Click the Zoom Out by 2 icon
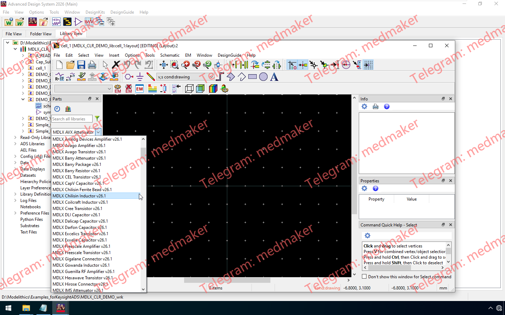Viewport: 505px width, 315px height. pos(207,65)
